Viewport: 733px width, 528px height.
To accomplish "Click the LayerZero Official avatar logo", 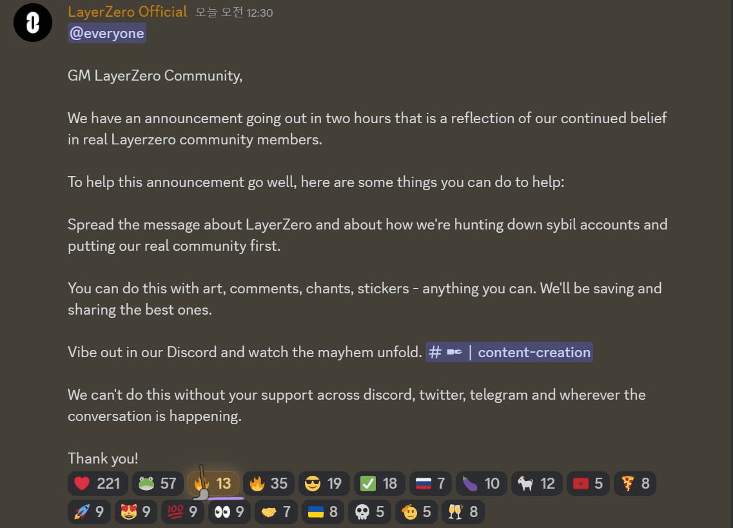I will [33, 23].
